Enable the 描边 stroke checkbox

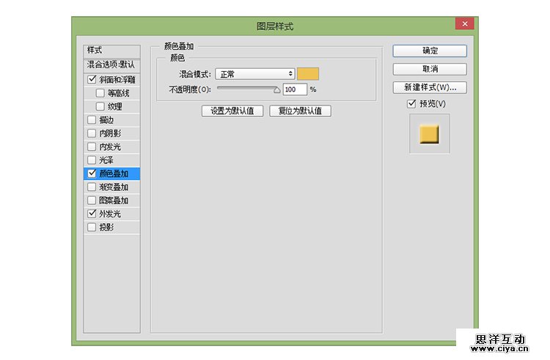(92, 120)
